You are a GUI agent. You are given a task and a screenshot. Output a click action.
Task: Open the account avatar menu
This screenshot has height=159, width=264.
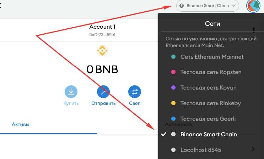[253, 6]
